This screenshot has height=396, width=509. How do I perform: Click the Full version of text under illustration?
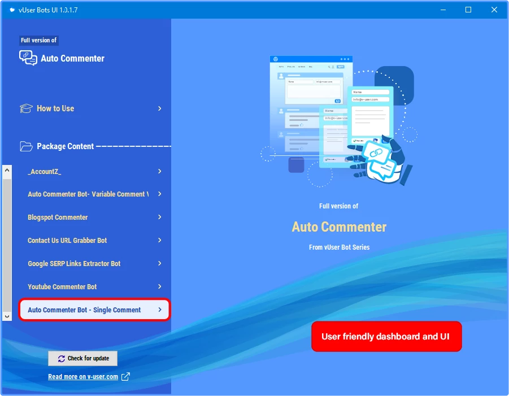coord(338,206)
